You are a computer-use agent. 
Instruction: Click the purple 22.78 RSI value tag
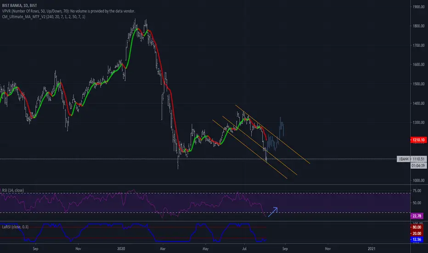click(x=417, y=216)
